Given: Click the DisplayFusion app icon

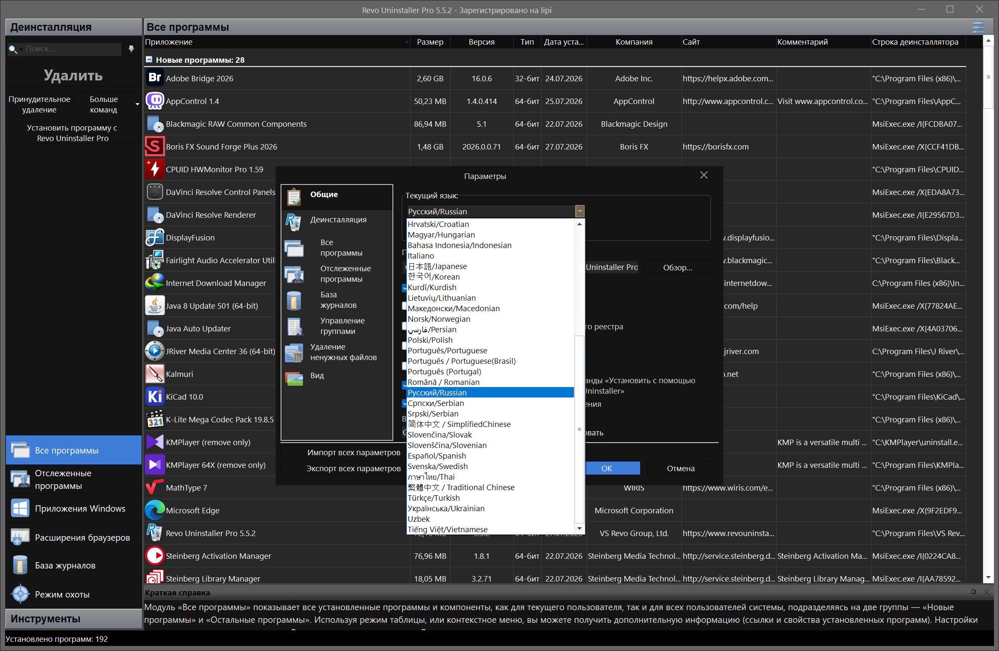Looking at the screenshot, I should click(x=155, y=237).
